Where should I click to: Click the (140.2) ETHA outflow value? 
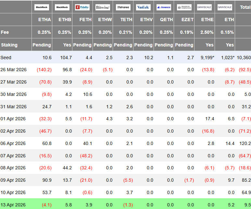44,70
